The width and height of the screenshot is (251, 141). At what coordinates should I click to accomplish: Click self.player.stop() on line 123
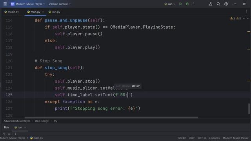click(x=77, y=81)
